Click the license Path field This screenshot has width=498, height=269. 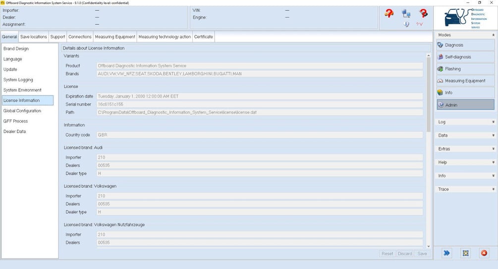coord(260,112)
